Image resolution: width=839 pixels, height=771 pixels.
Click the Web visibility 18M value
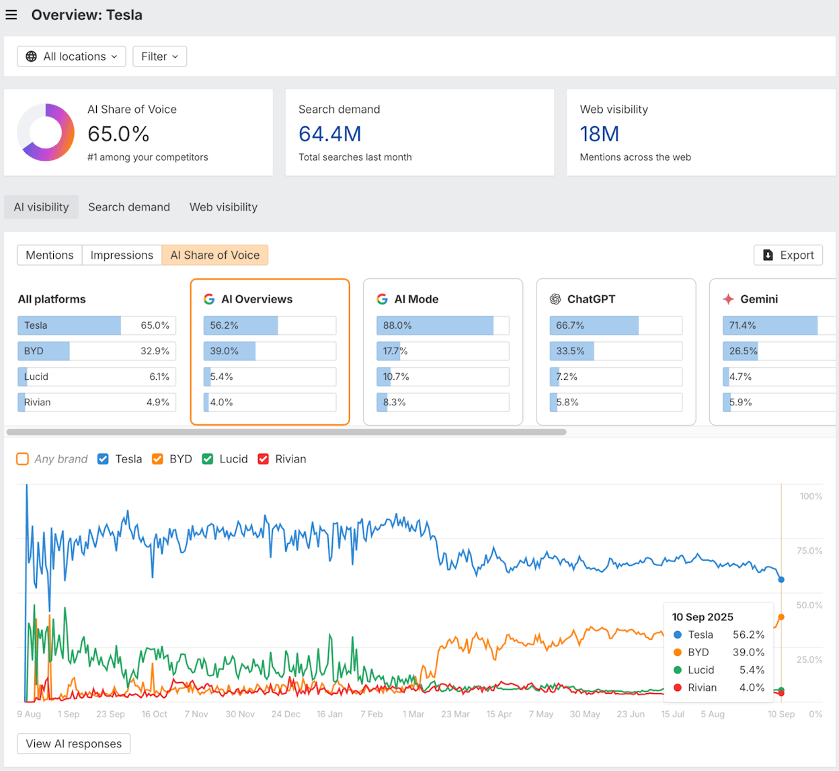[600, 134]
